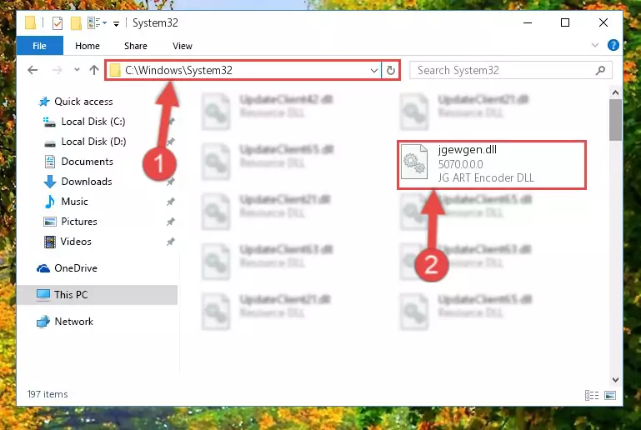
Task: Open the Share ribbon tab
Action: (135, 46)
